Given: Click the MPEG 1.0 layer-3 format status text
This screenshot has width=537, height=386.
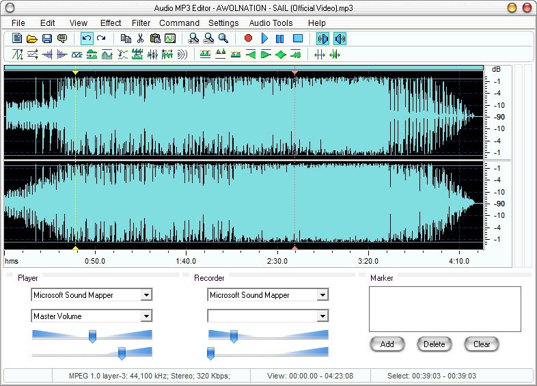Looking at the screenshot, I should click(x=150, y=376).
